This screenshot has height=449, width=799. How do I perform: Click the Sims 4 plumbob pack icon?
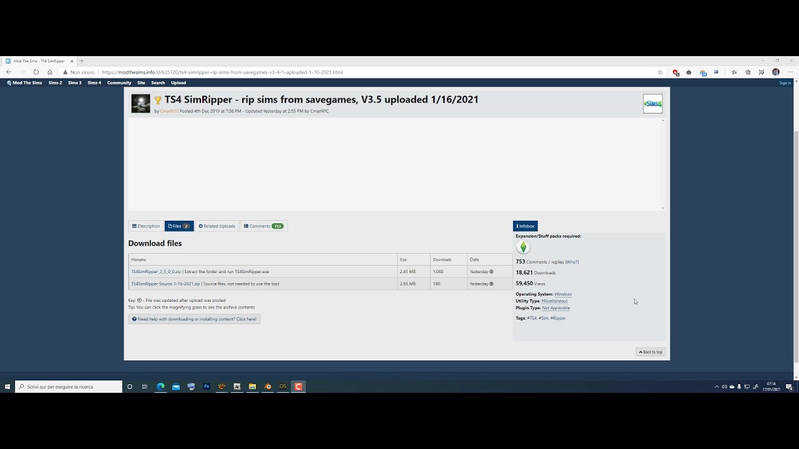pos(523,248)
